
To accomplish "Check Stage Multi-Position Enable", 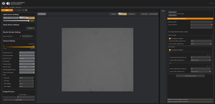I will (x=169, y=32).
